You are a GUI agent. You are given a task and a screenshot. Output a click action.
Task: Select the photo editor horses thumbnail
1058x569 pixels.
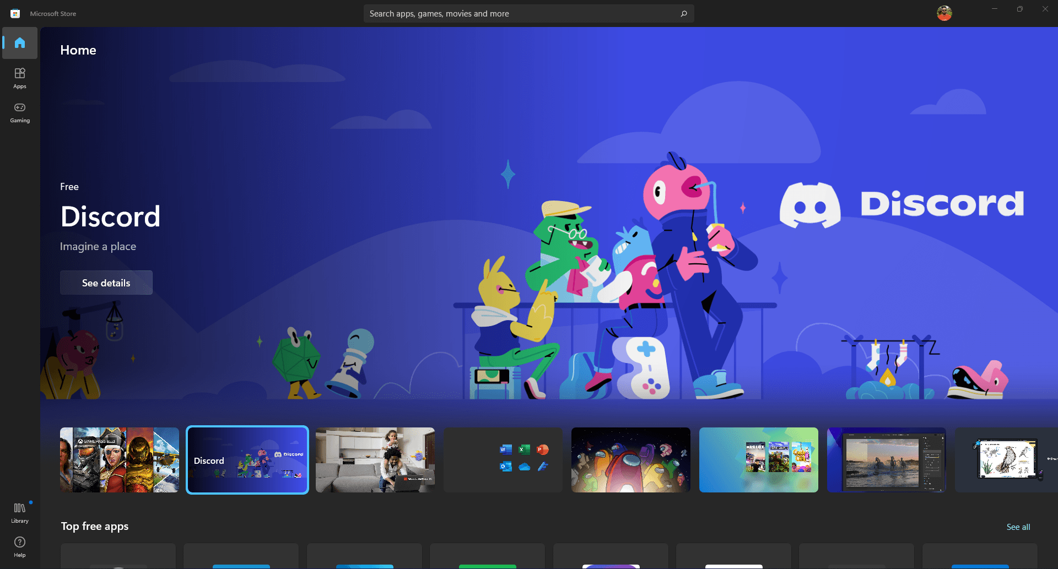(887, 460)
